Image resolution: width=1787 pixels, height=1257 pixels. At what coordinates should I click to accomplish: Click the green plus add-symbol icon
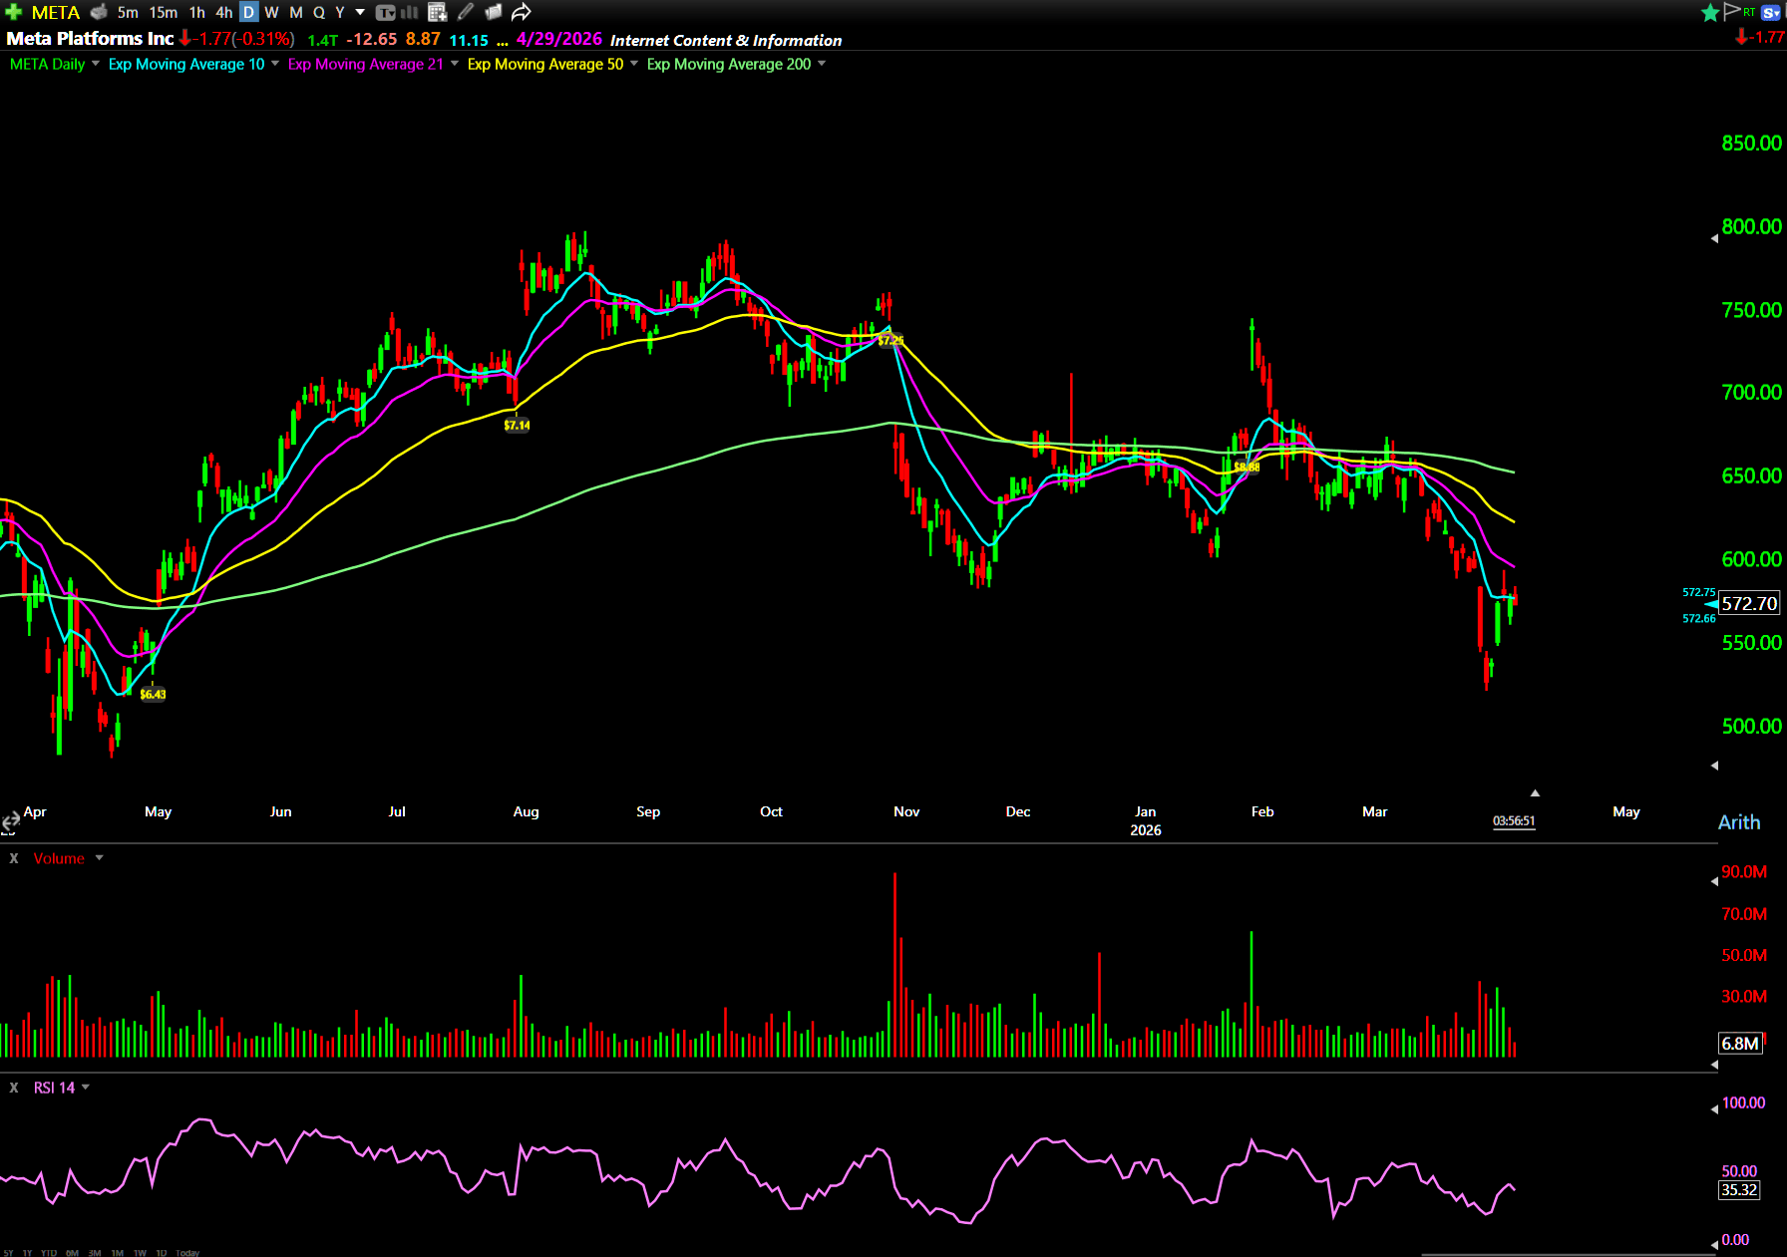pos(13,12)
